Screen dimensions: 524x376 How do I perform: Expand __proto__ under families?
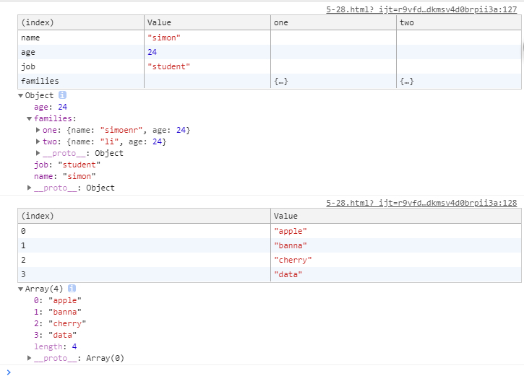(x=38, y=153)
